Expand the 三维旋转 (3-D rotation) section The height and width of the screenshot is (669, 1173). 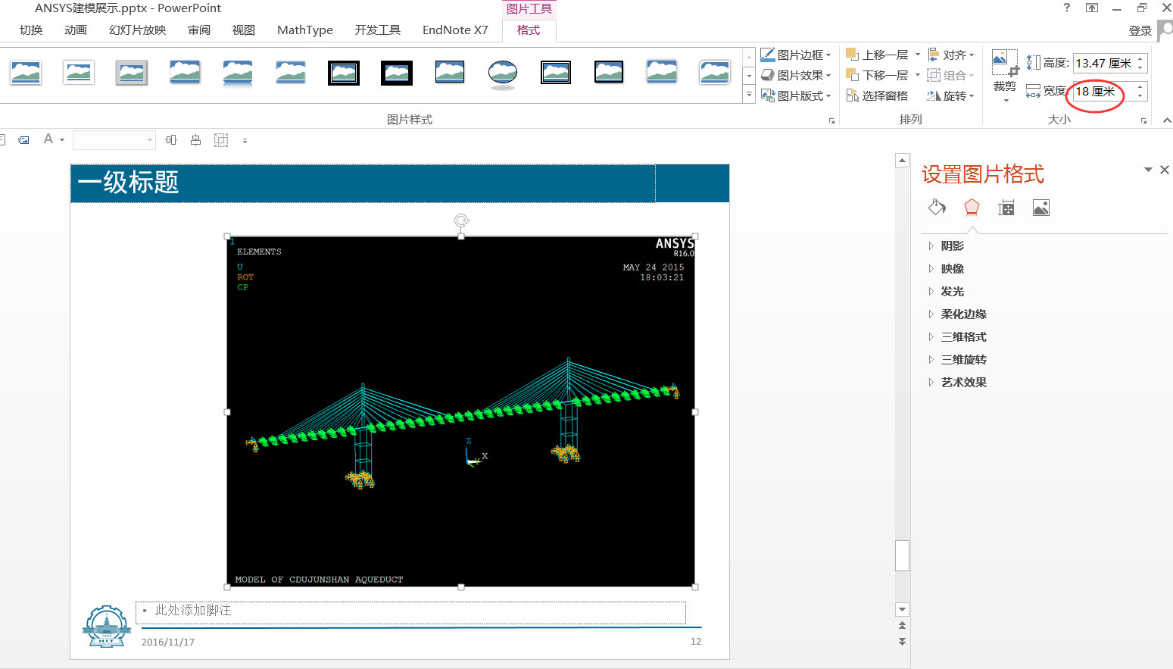[957, 359]
